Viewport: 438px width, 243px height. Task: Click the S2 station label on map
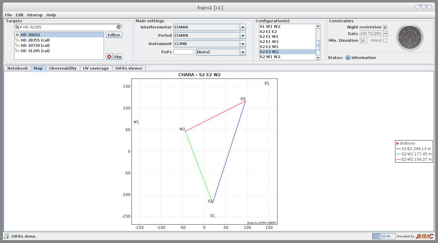(210, 201)
